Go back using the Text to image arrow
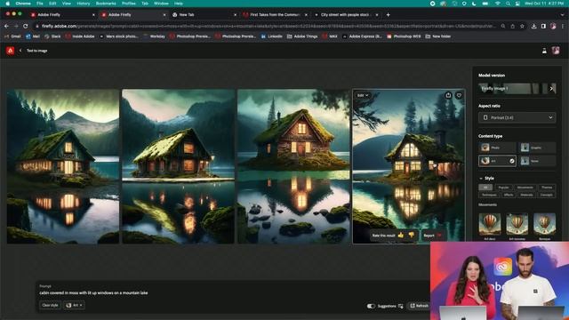 (20, 51)
